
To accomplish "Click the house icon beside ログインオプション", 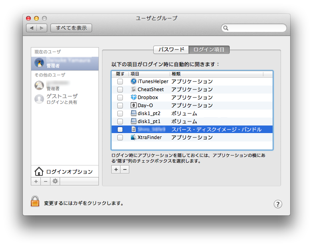I will coord(39,171).
